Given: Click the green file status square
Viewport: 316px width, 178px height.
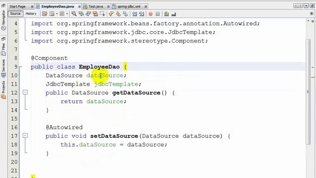Looking at the screenshot, I should pyautogui.click(x=313, y=21).
